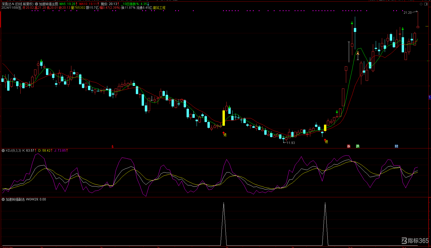Click the first yellow 进 signal candle
The image size is (431, 248).
coord(224,118)
